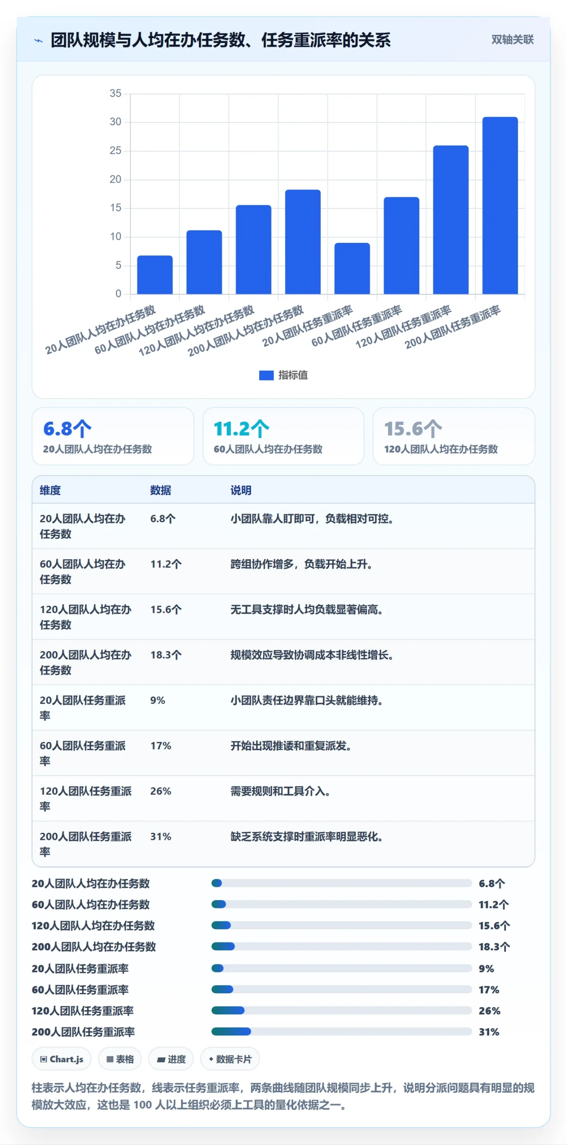Click the 26% value in the table

click(x=160, y=791)
